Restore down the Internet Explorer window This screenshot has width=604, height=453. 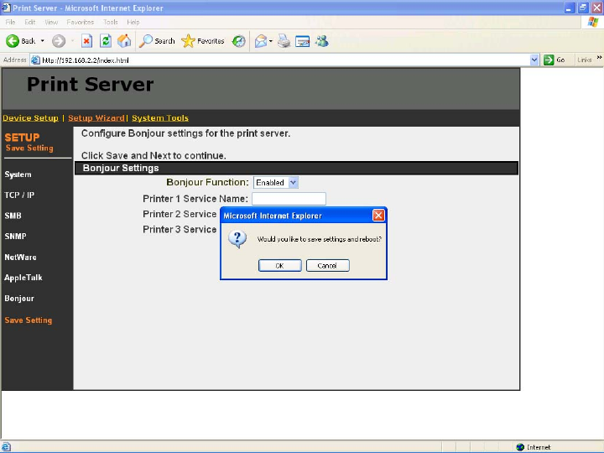pyautogui.click(x=583, y=8)
